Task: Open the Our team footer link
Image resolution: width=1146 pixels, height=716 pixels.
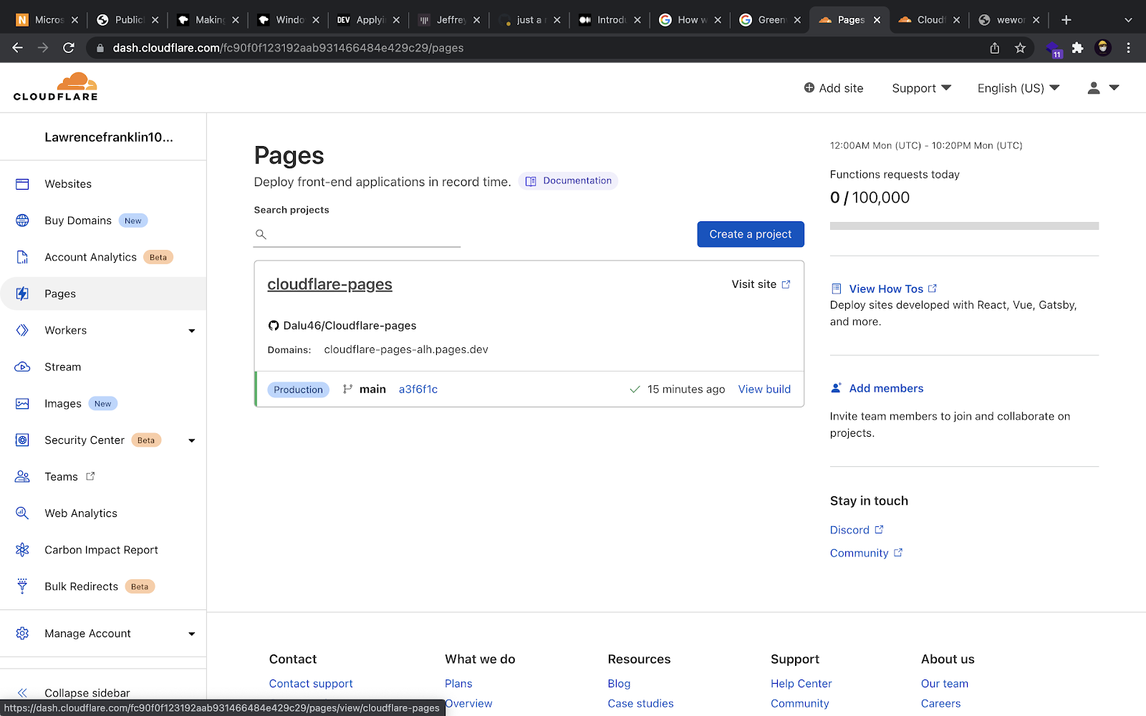Action: point(944,684)
